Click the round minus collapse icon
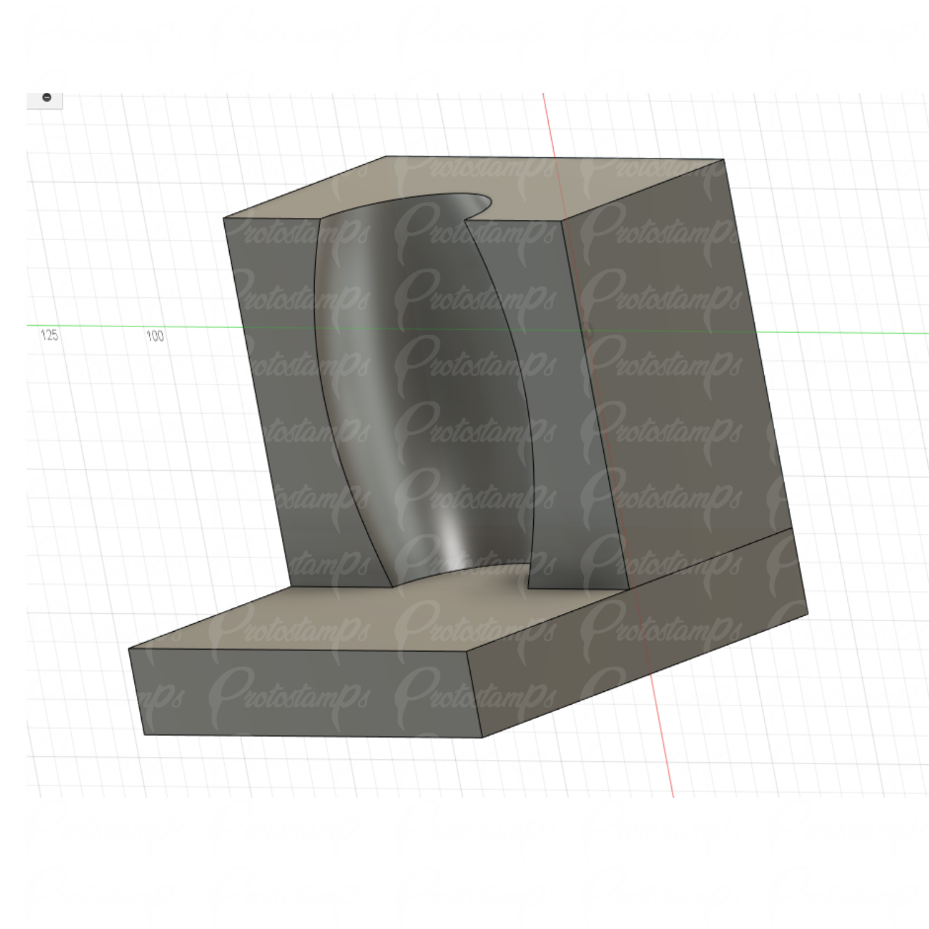The image size is (929, 929). tap(46, 97)
